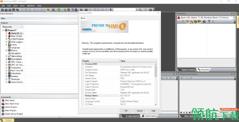The image size is (239, 122).
Task: Click down arrow on the About property list scrollbar
Action: 156,104
